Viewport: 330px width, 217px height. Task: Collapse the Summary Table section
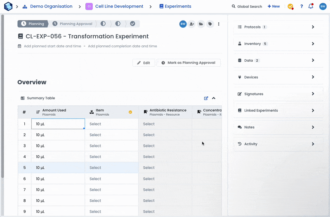point(214,98)
